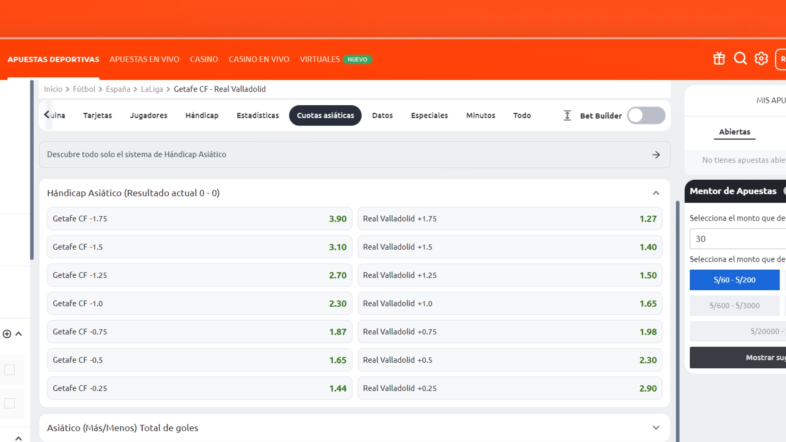This screenshot has width=786, height=442.
Task: Select the Cuotas asiáticas tab
Action: tap(325, 115)
